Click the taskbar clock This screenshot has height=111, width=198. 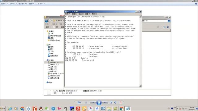tap(192, 109)
